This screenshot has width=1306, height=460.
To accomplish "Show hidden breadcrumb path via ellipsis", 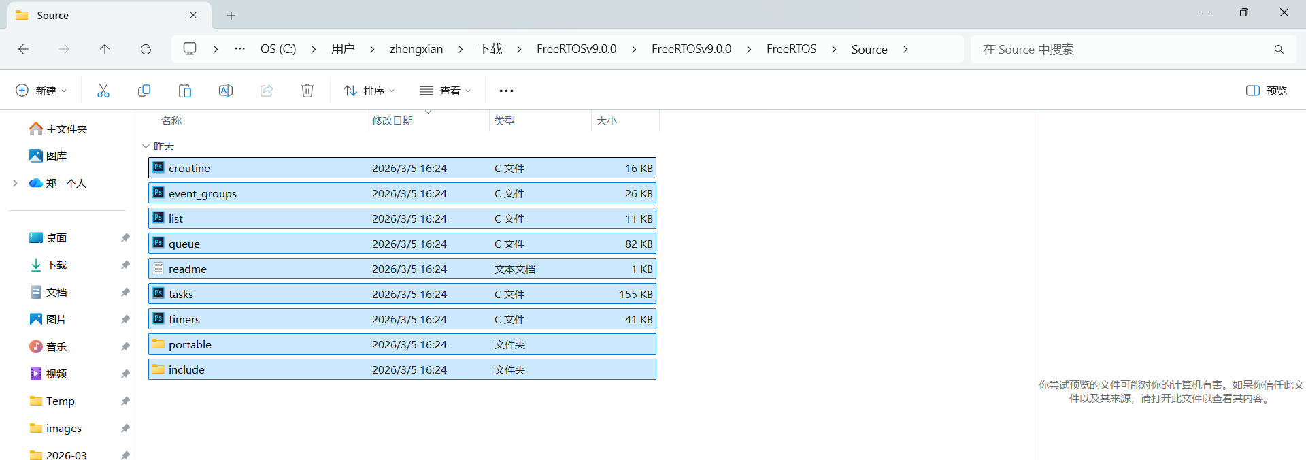I will [x=240, y=49].
